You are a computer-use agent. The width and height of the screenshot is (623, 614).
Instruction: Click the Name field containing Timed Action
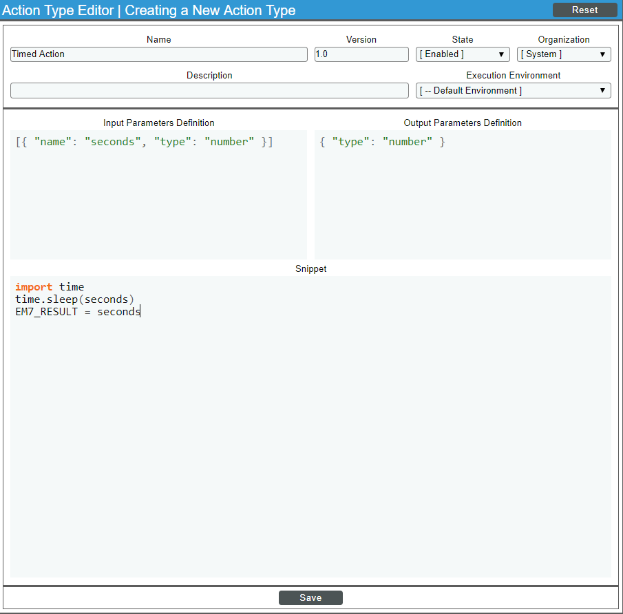[158, 54]
